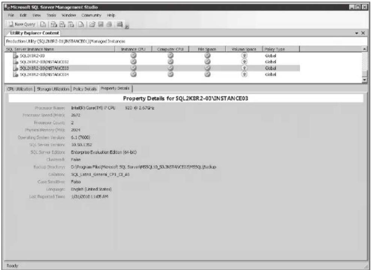Click the Save toolbar icon
371x270 pixels.
(x=101, y=24)
